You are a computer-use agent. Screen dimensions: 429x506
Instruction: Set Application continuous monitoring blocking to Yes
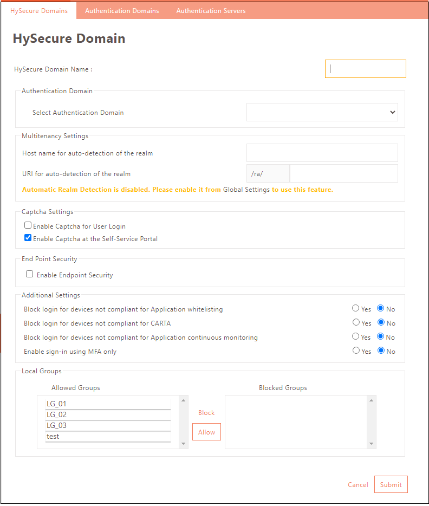pos(355,336)
